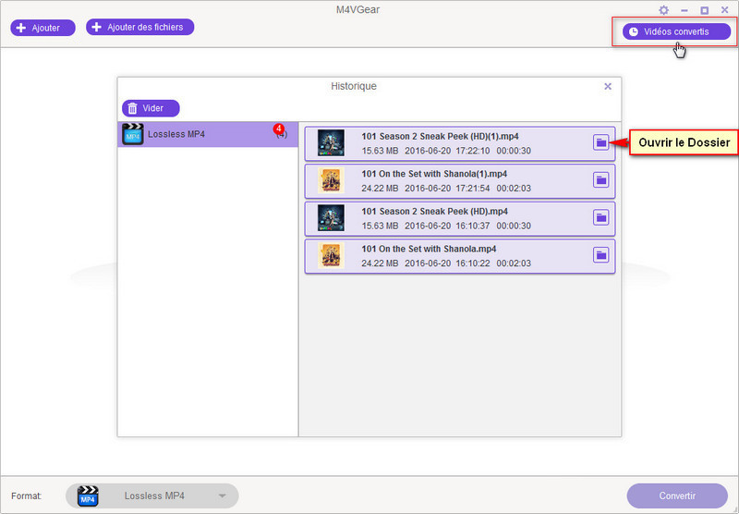Click timestamp 17:21:54 in second history row

473,189
